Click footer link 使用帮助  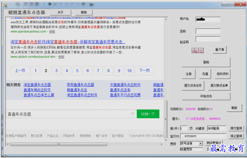pos(85,136)
